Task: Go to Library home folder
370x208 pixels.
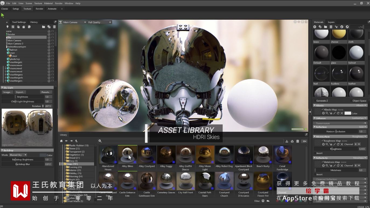Action: (x=61, y=141)
